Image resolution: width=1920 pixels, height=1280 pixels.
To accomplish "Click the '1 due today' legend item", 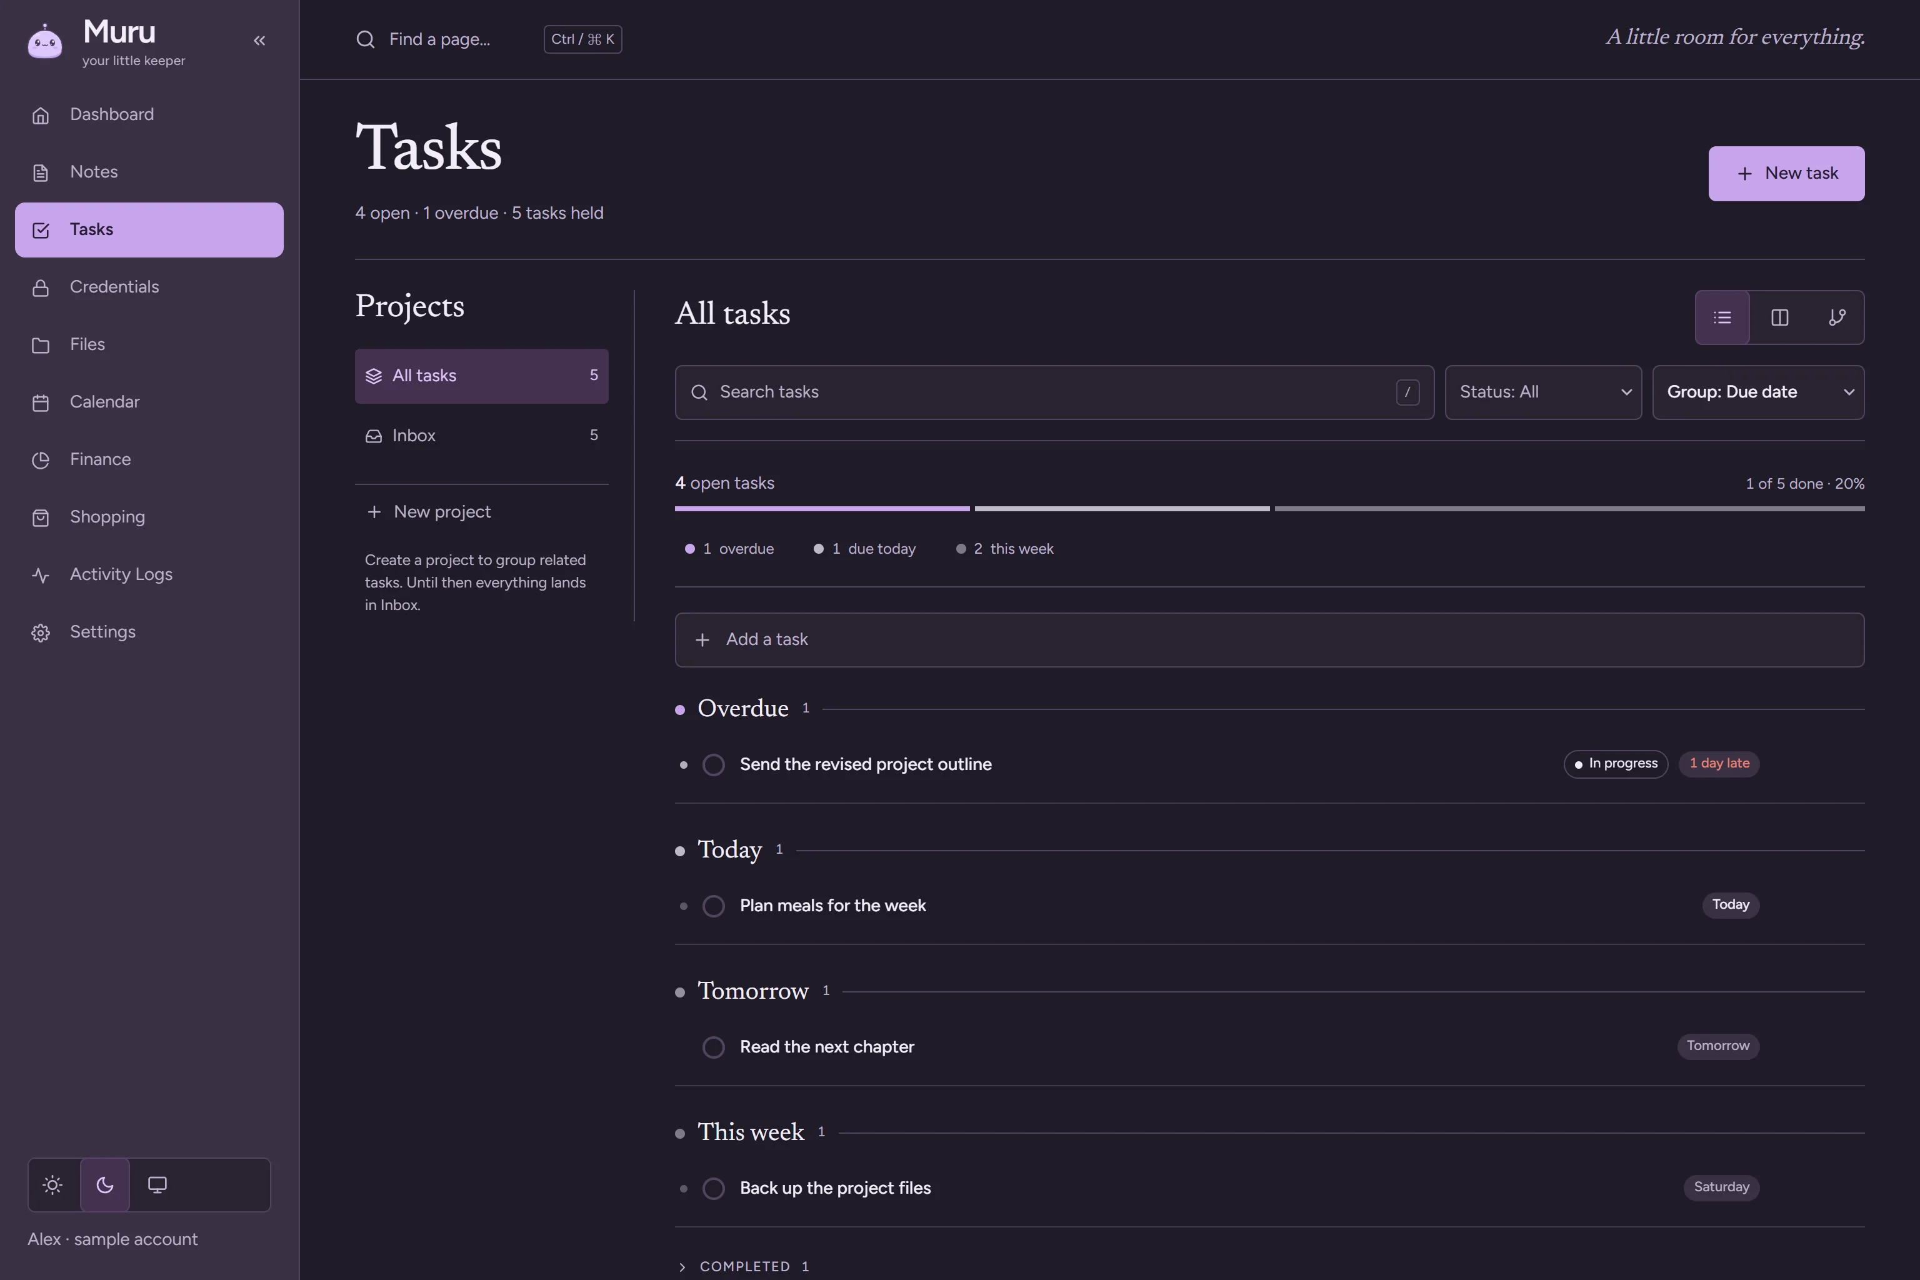I will click(x=864, y=549).
